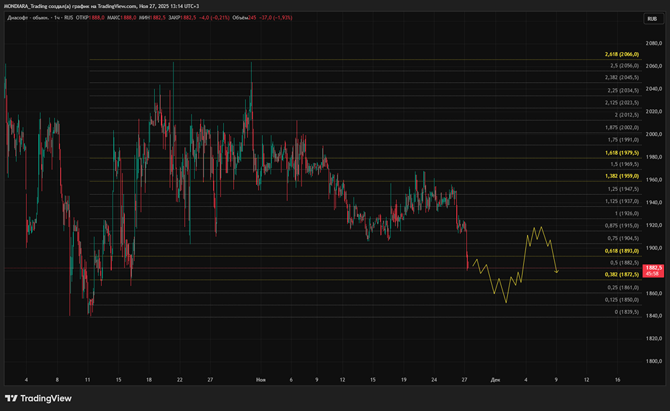Click the Ноя month marker on time axis
The height and width of the screenshot is (411, 670).
point(261,380)
